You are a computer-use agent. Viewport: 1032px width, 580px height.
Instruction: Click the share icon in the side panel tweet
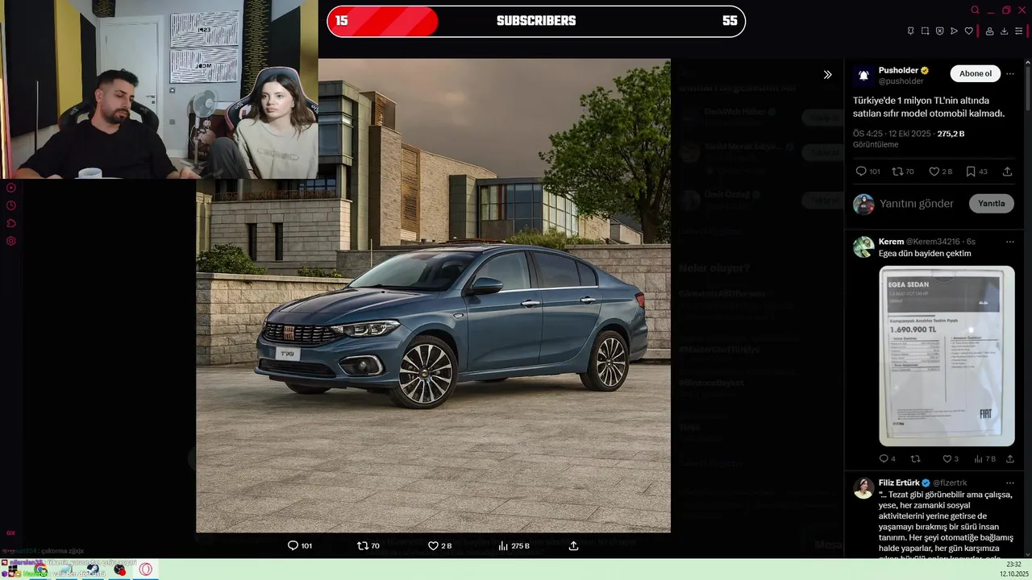1007,172
